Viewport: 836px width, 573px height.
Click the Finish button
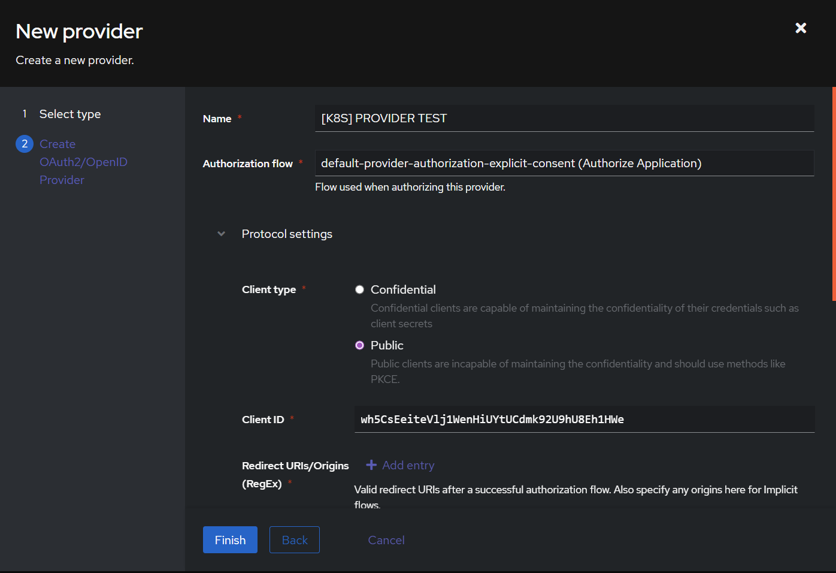tap(230, 540)
